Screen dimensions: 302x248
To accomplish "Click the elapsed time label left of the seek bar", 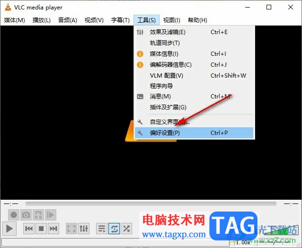I will [x=11, y=204].
